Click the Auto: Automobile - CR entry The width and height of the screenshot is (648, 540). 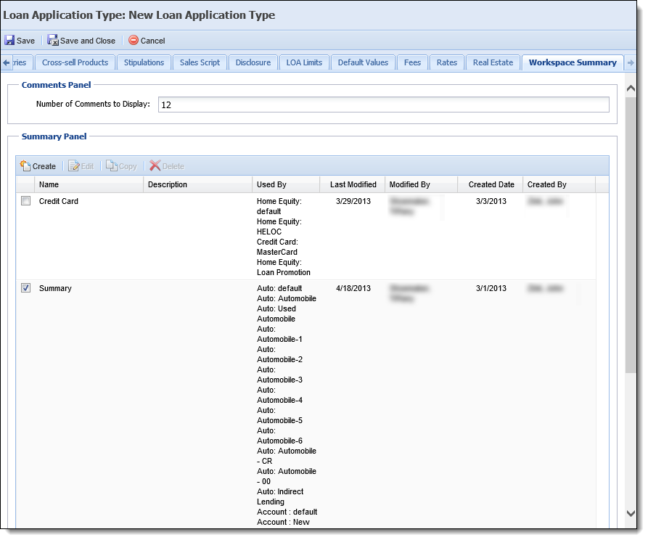(287, 456)
